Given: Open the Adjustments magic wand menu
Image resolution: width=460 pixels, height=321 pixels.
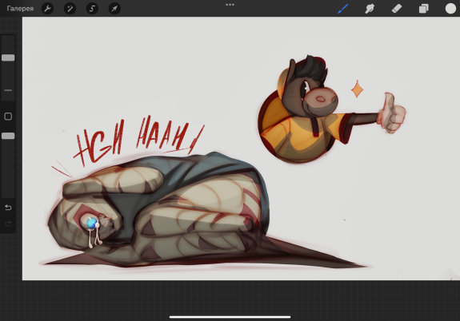Looking at the screenshot, I should (70, 9).
